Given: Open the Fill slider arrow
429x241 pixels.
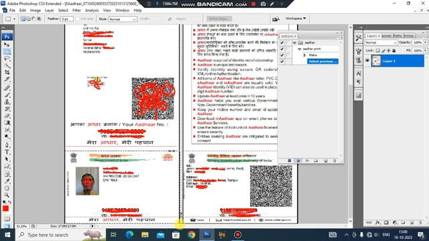Looking at the screenshot, I should point(426,51).
